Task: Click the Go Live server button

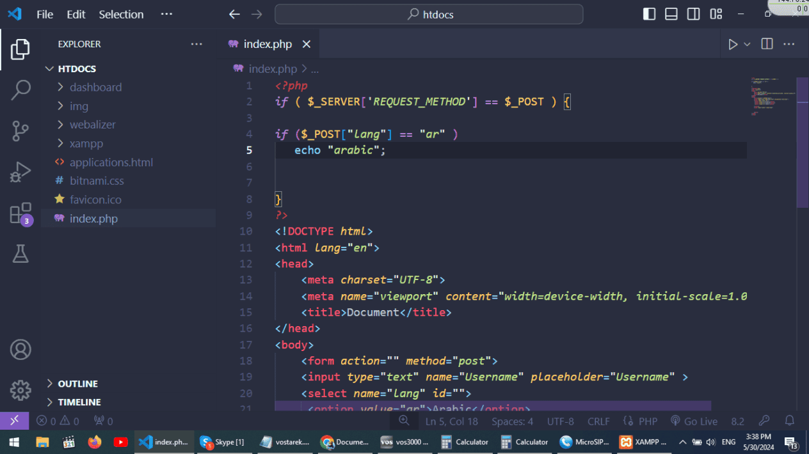Action: (694, 421)
